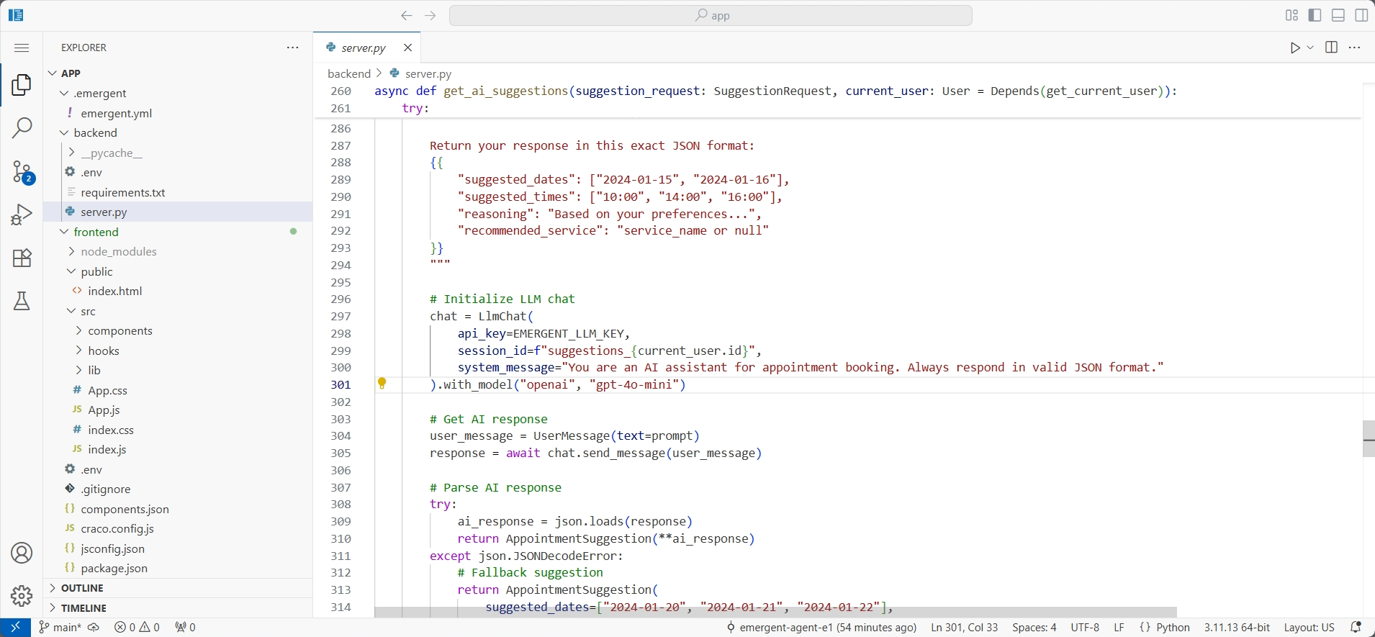Expand the TIMELINE section
This screenshot has width=1375, height=637.
point(178,608)
